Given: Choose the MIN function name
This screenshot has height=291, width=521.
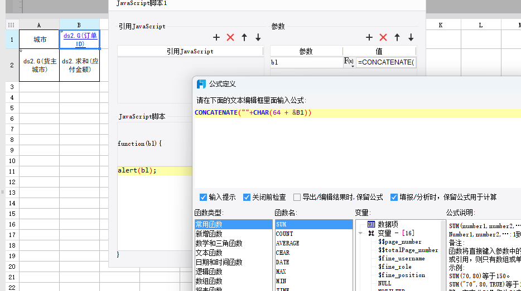Looking at the screenshot, I should [x=313, y=281].
